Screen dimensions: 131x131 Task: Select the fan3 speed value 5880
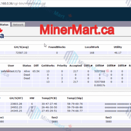tap(108, 122)
